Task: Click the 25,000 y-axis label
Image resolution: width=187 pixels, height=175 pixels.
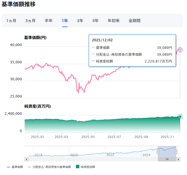Action: (16, 96)
